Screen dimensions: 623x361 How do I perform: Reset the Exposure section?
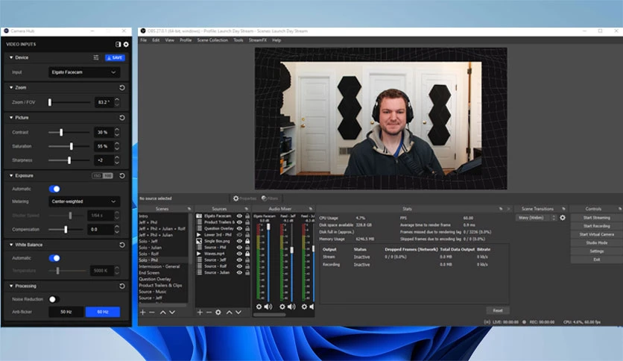(x=122, y=175)
